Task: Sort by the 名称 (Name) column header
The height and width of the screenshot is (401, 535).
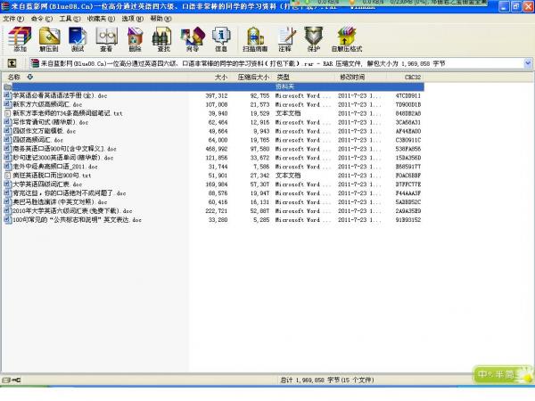Action: click(13, 77)
